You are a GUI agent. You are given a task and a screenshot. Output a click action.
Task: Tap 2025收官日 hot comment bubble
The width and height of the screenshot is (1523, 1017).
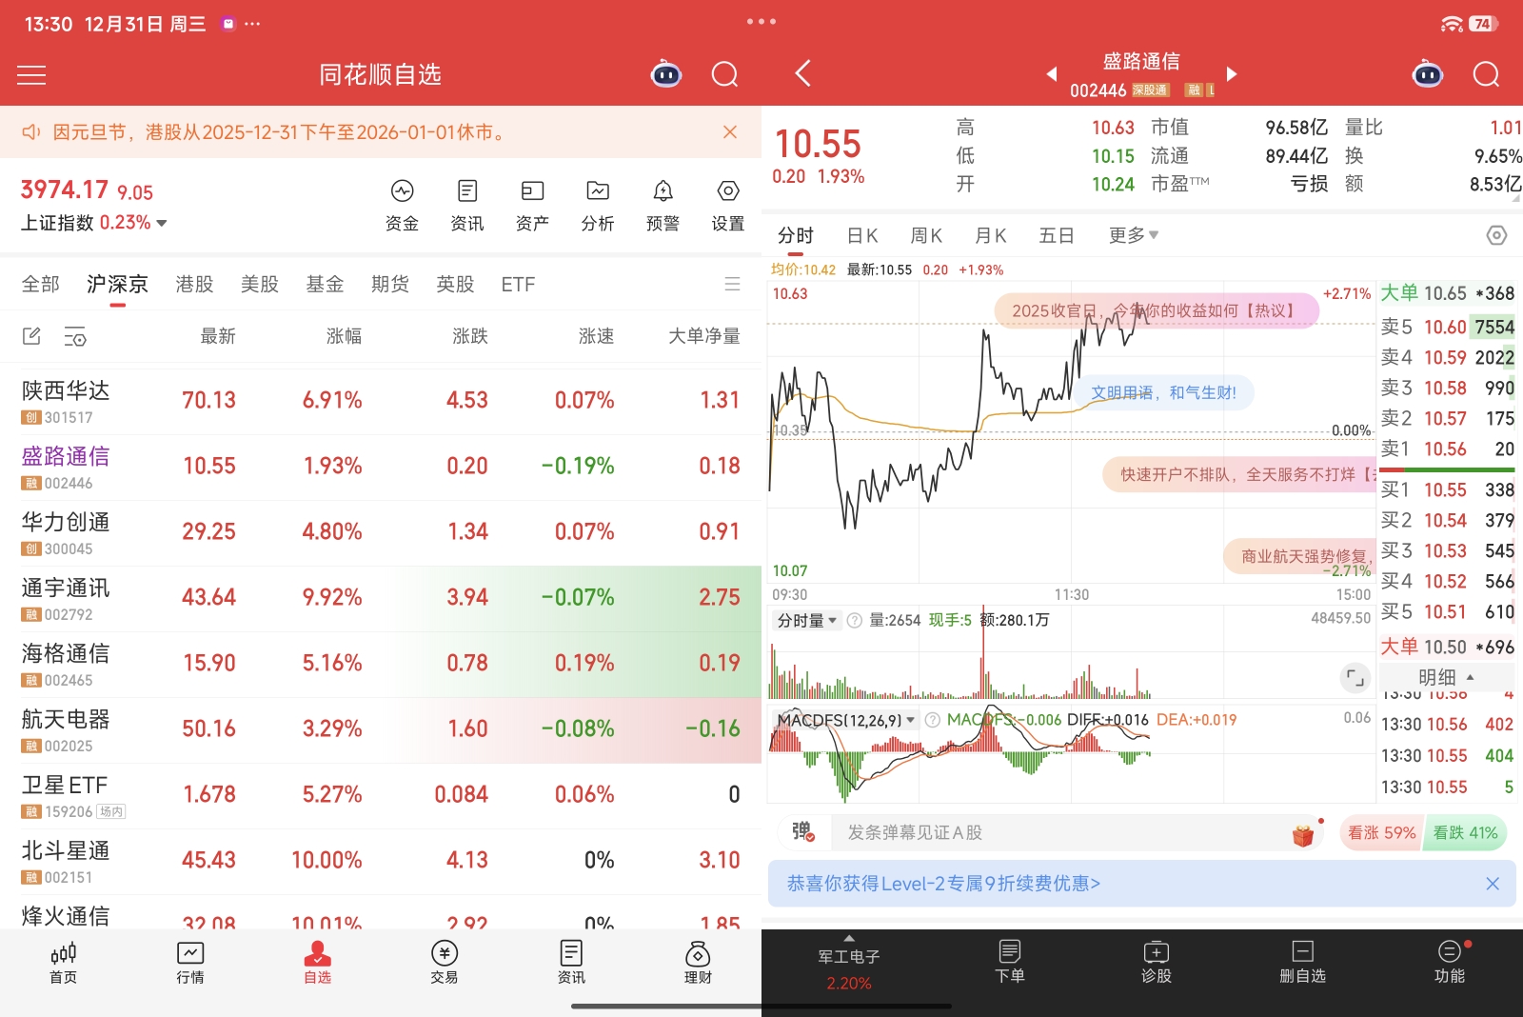point(1157,310)
